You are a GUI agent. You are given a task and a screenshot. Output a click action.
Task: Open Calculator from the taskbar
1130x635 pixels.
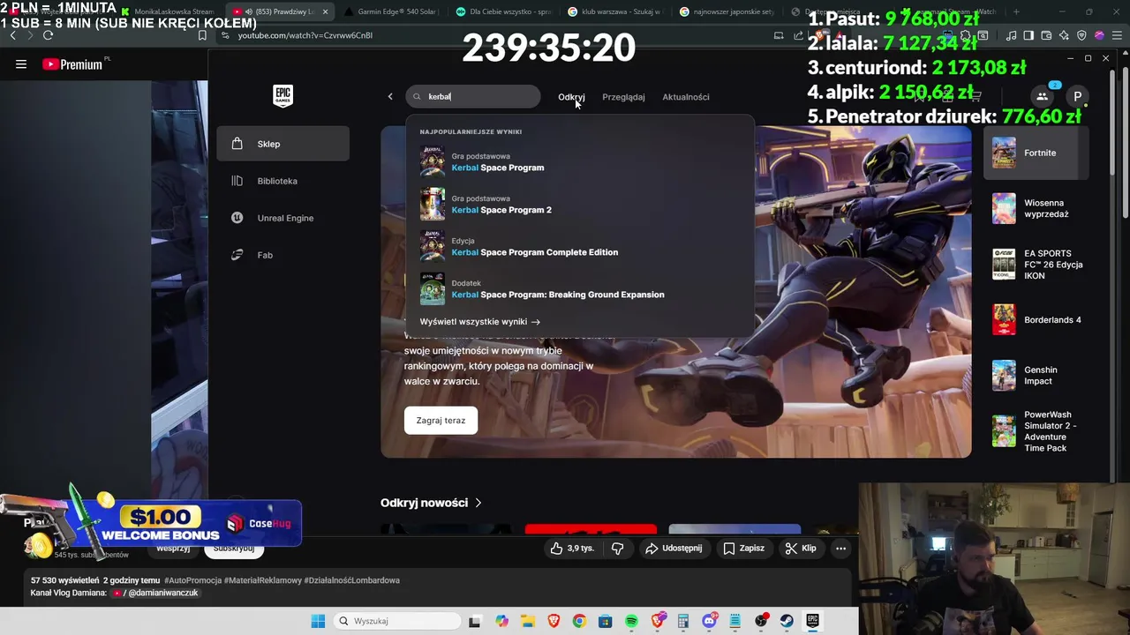(682, 621)
